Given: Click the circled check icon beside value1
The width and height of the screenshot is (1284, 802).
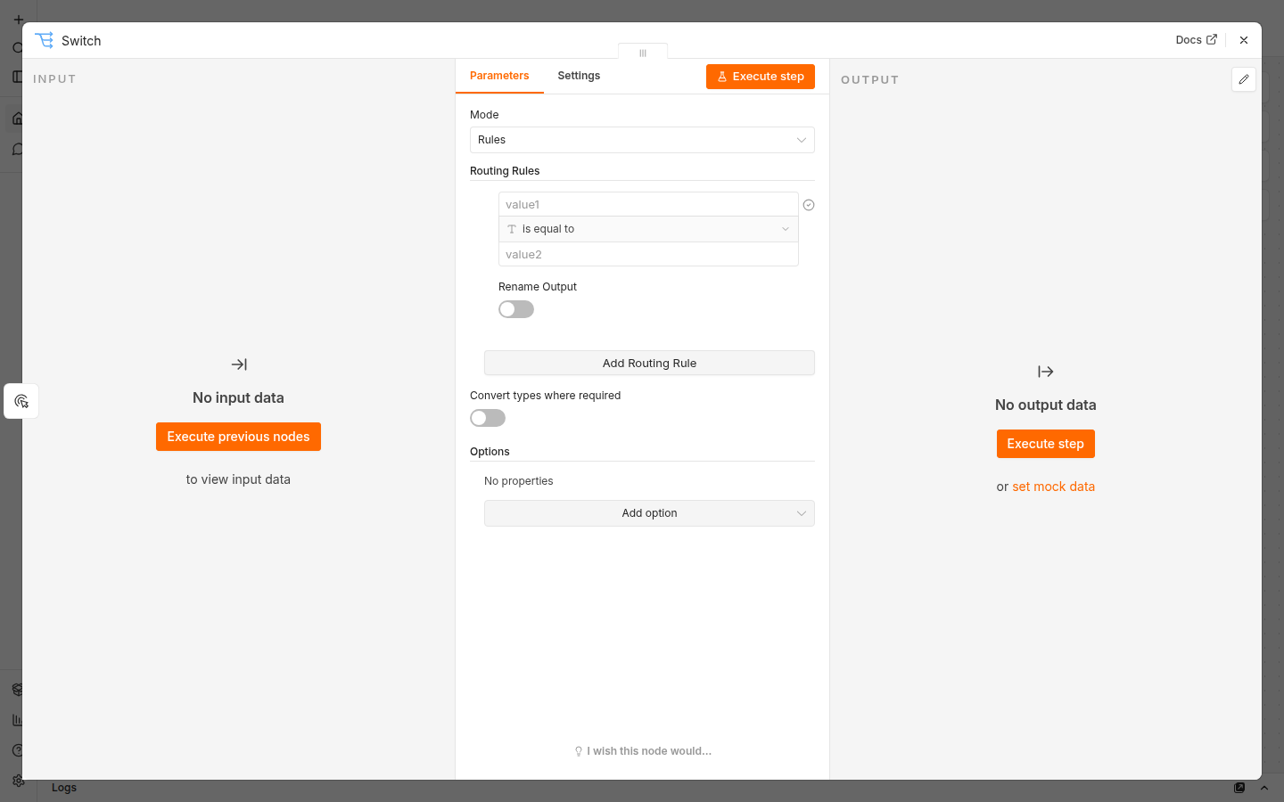Looking at the screenshot, I should [809, 205].
